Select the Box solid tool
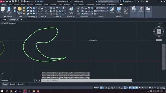This screenshot has height=93, width=166. 3,10
